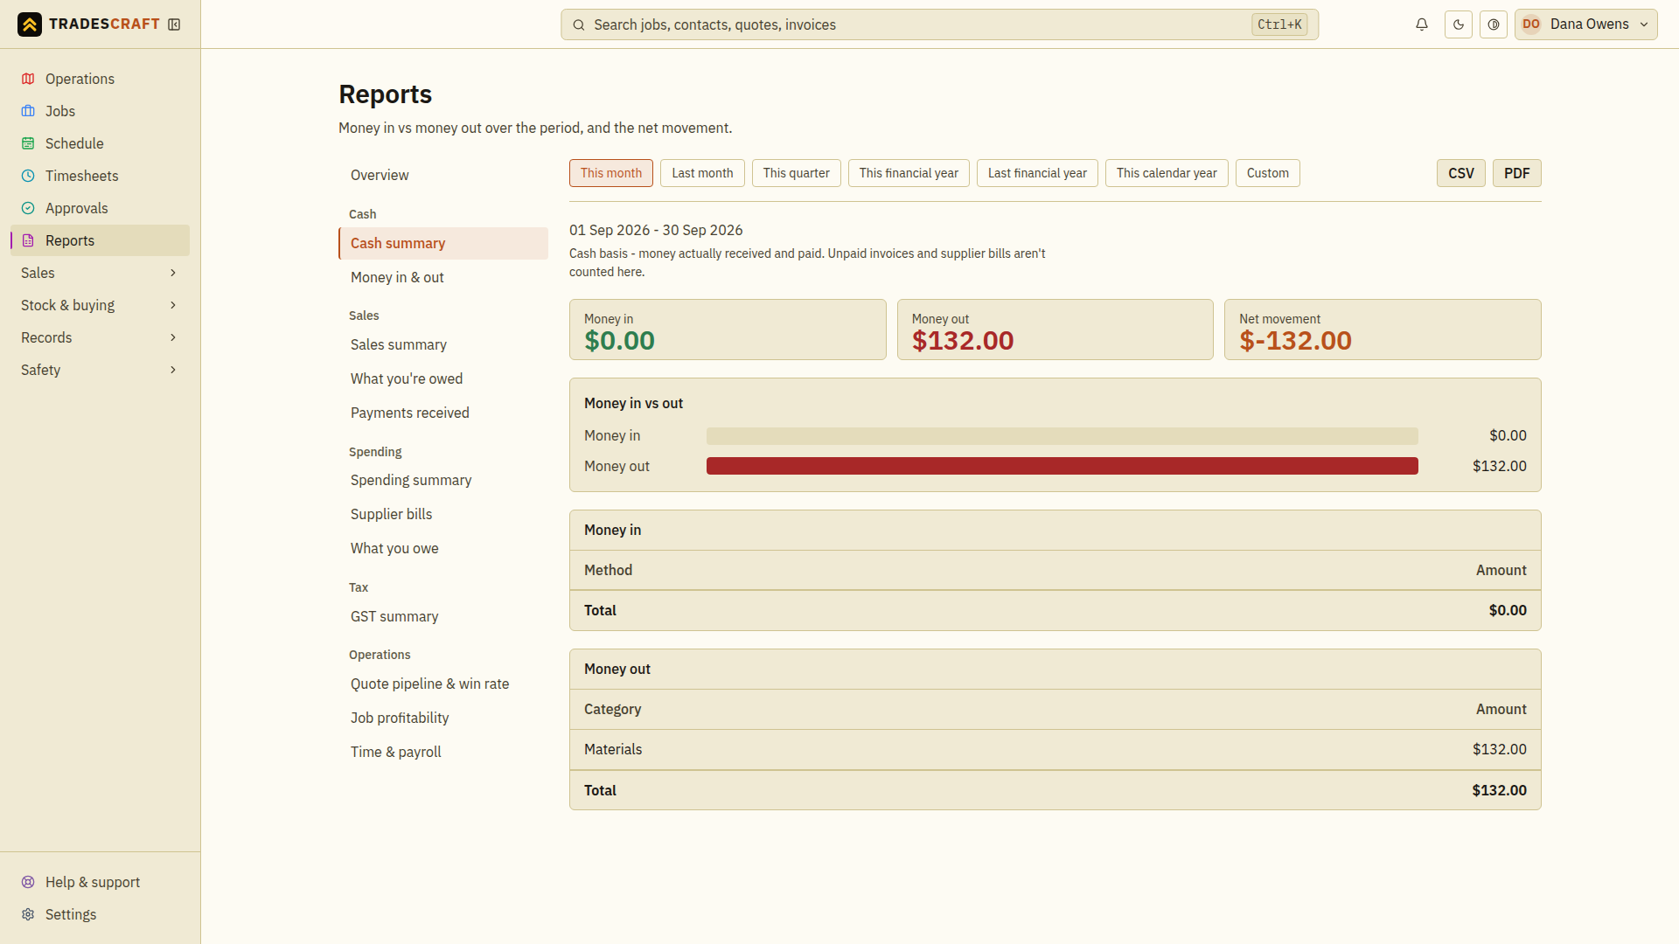This screenshot has height=944, width=1679.
Task: Open Sales summary report
Action: [443, 344]
